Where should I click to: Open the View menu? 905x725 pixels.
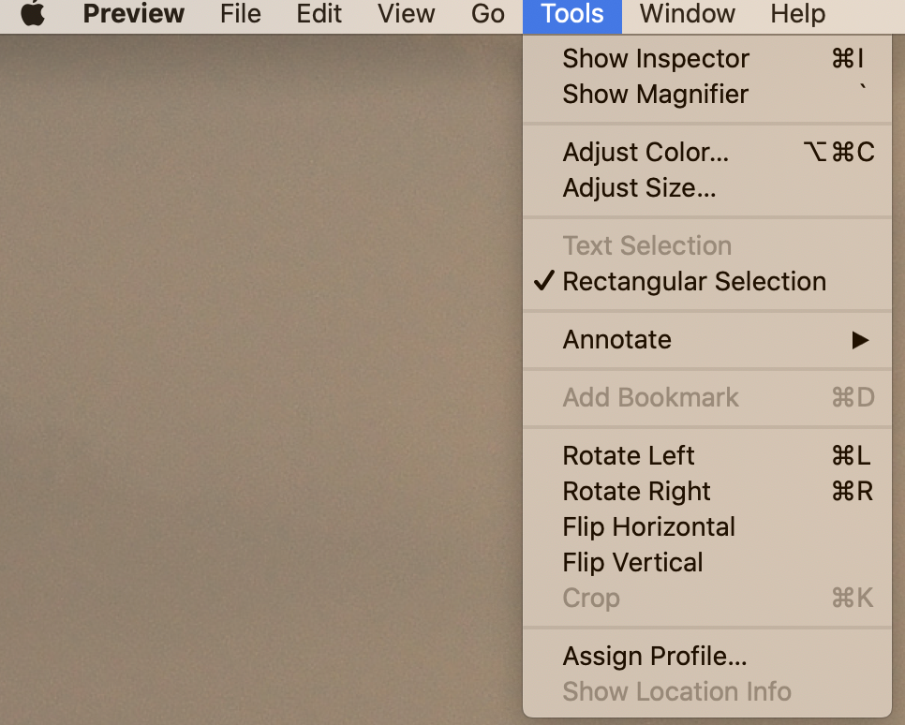click(x=406, y=15)
